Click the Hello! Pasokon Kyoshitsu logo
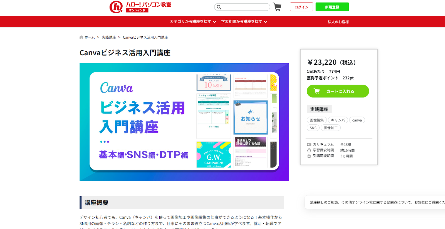Screen dimensions: 445x229 point(140,7)
